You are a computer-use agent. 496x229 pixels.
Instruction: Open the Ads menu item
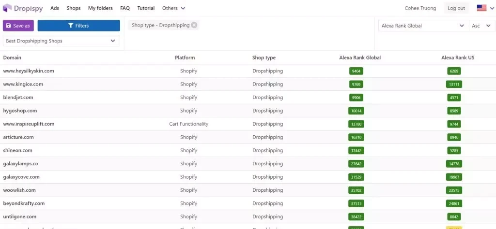tap(55, 8)
